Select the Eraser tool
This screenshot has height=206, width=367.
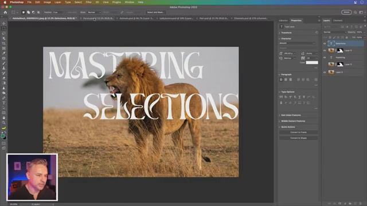point(4,78)
